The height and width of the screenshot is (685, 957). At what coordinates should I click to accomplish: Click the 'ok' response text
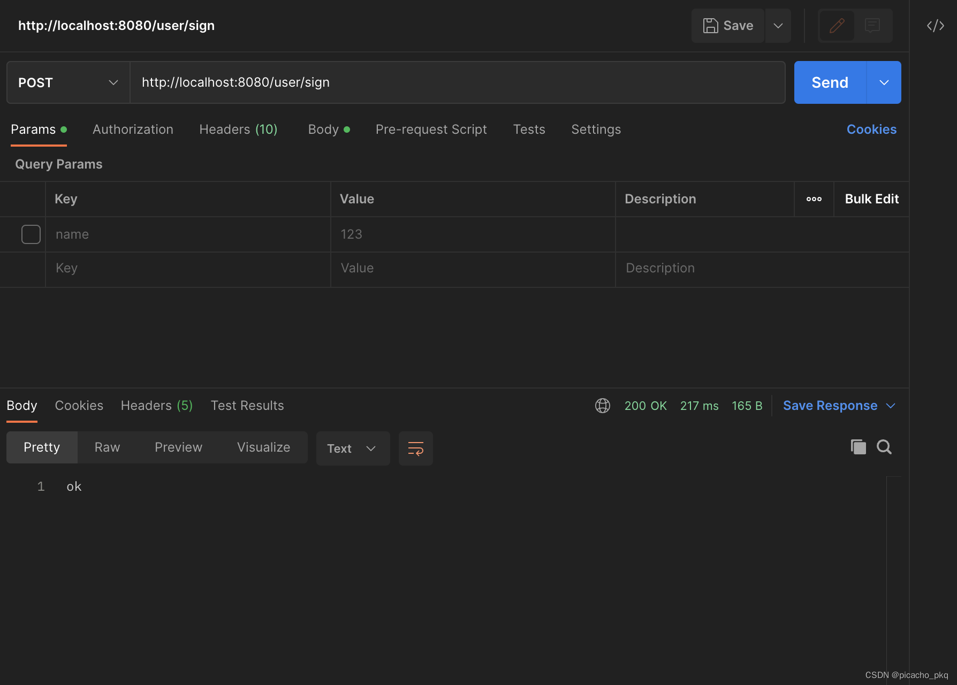pyautogui.click(x=74, y=486)
